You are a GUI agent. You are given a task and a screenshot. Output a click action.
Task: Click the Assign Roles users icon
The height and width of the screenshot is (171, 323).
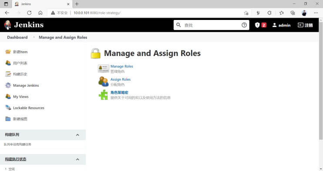[x=104, y=82]
